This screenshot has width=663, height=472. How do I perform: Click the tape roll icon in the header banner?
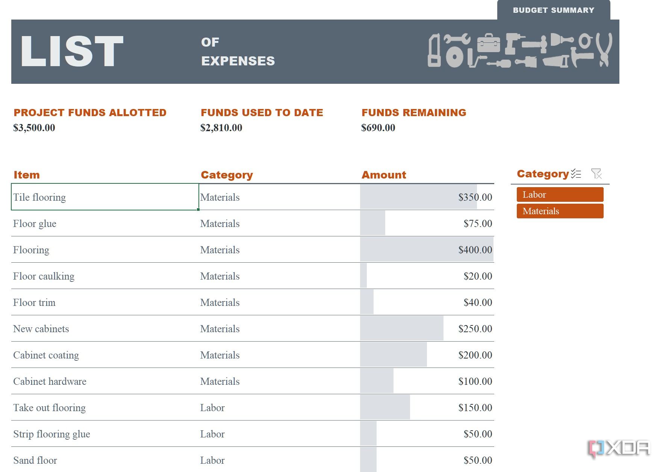point(586,41)
